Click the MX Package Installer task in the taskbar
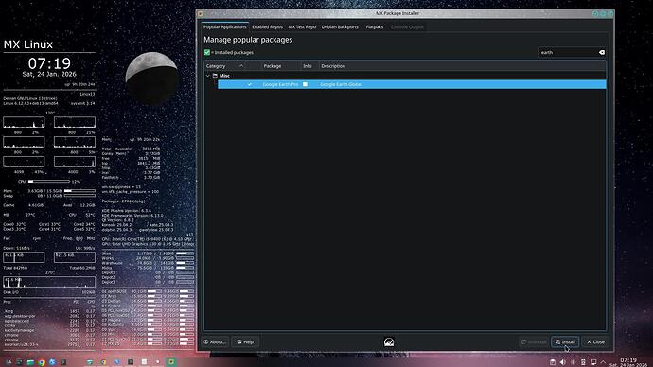The image size is (653, 367). click(x=170, y=361)
